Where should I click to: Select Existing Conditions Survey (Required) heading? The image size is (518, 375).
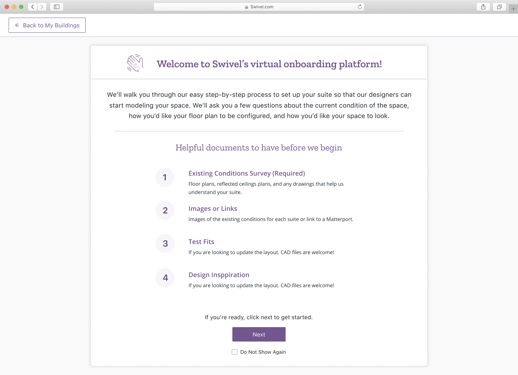pos(247,173)
